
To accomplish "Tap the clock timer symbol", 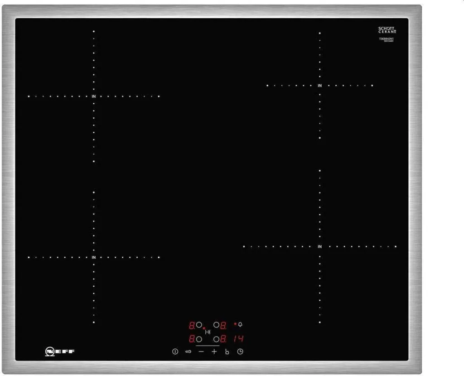I will [x=240, y=352].
